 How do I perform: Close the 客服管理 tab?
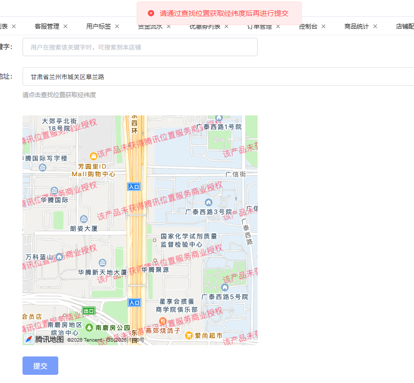coord(65,27)
